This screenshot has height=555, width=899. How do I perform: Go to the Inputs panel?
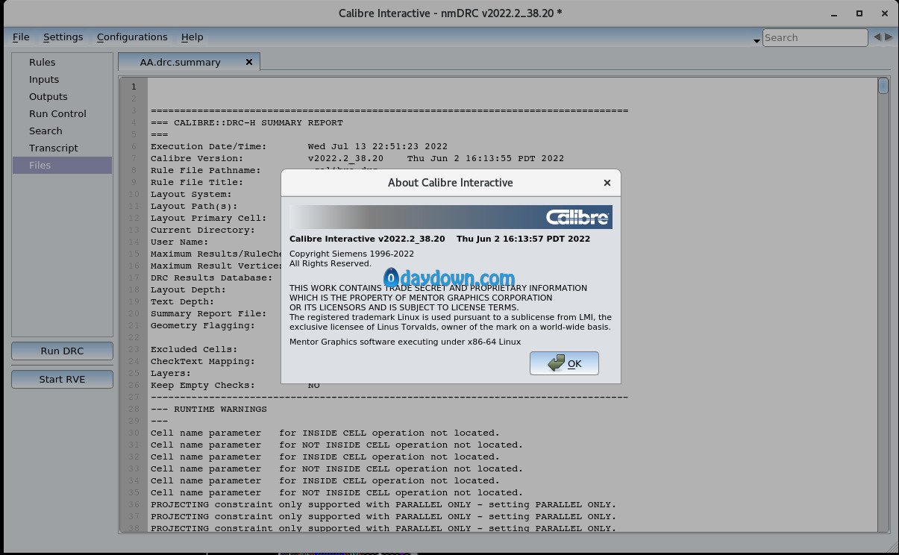click(44, 79)
